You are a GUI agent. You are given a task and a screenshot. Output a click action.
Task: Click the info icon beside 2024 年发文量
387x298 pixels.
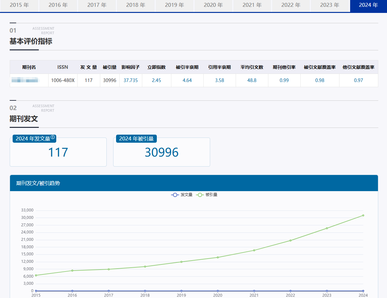53,137
